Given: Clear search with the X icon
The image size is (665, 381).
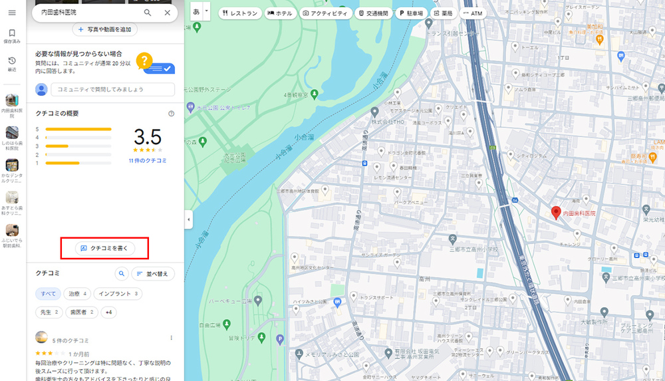Looking at the screenshot, I should tap(167, 13).
